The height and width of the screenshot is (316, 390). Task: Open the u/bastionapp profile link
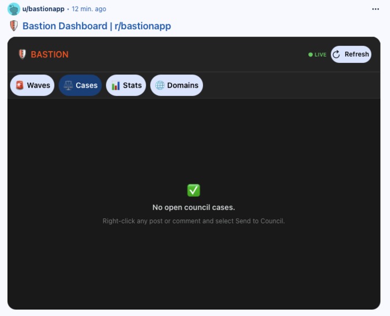point(43,9)
